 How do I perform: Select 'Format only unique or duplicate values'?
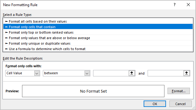(98, 43)
